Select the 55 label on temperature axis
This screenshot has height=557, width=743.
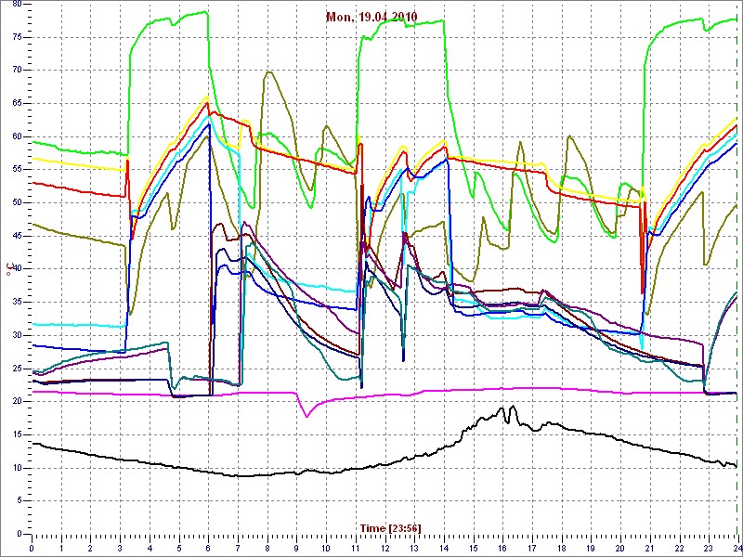point(16,170)
